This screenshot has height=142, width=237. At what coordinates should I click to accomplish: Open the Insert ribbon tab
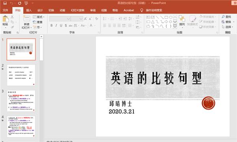[29, 10]
